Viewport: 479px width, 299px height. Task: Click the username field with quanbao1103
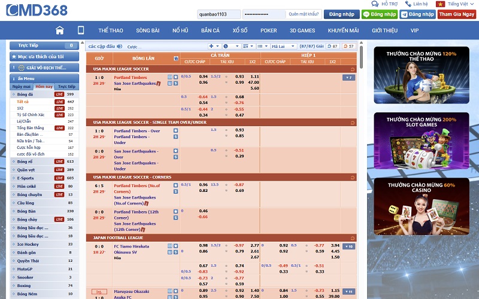[x=219, y=14]
